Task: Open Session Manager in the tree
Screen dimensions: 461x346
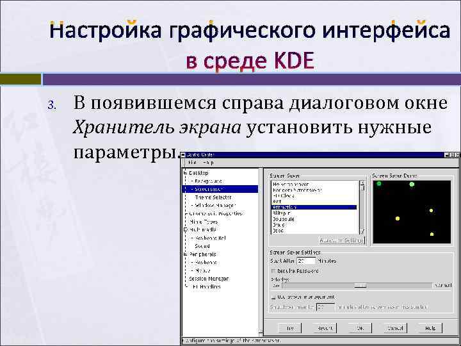Action: 209,278
